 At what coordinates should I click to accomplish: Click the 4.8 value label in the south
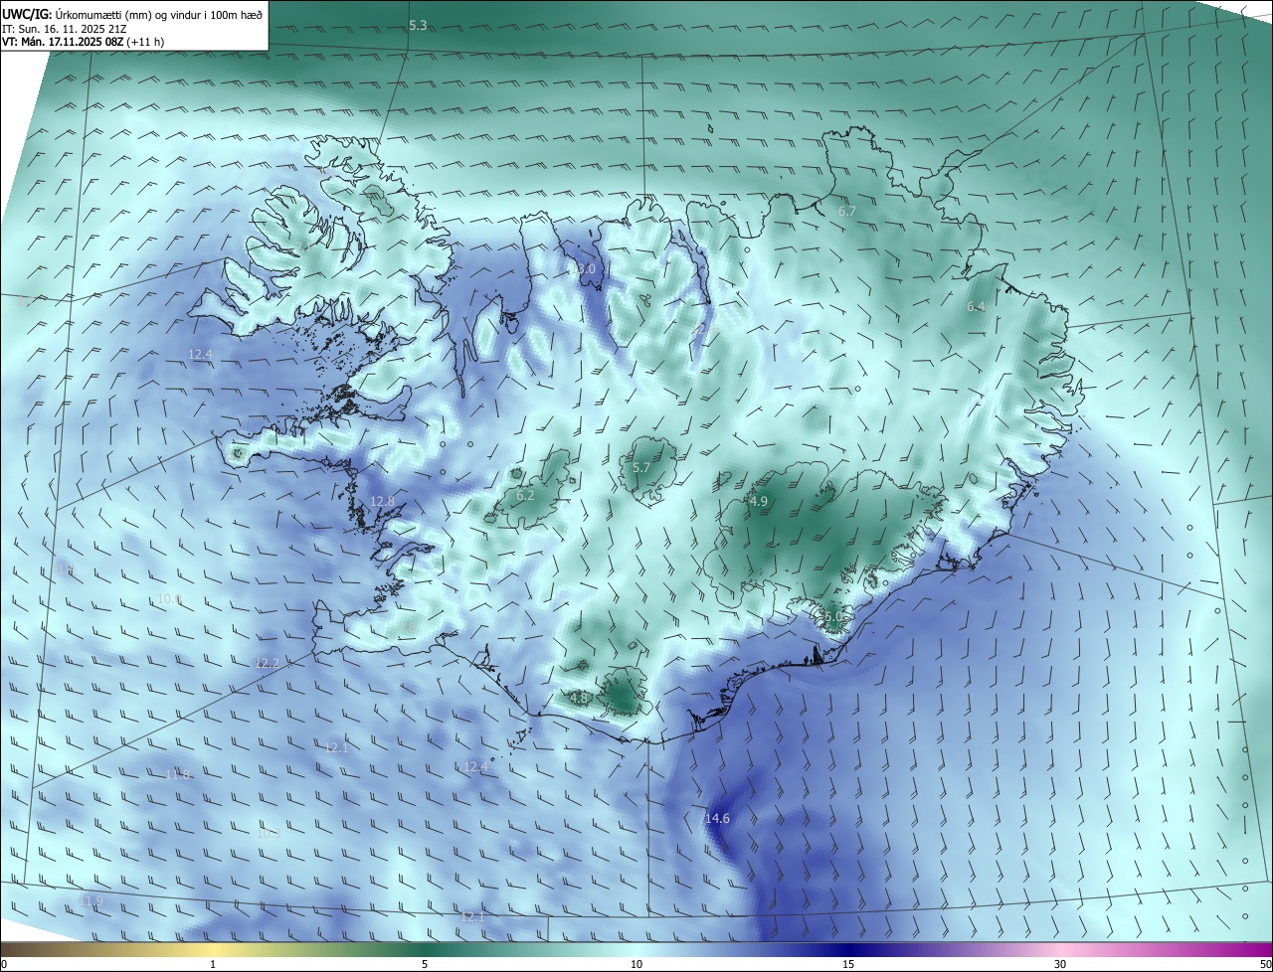pos(579,699)
